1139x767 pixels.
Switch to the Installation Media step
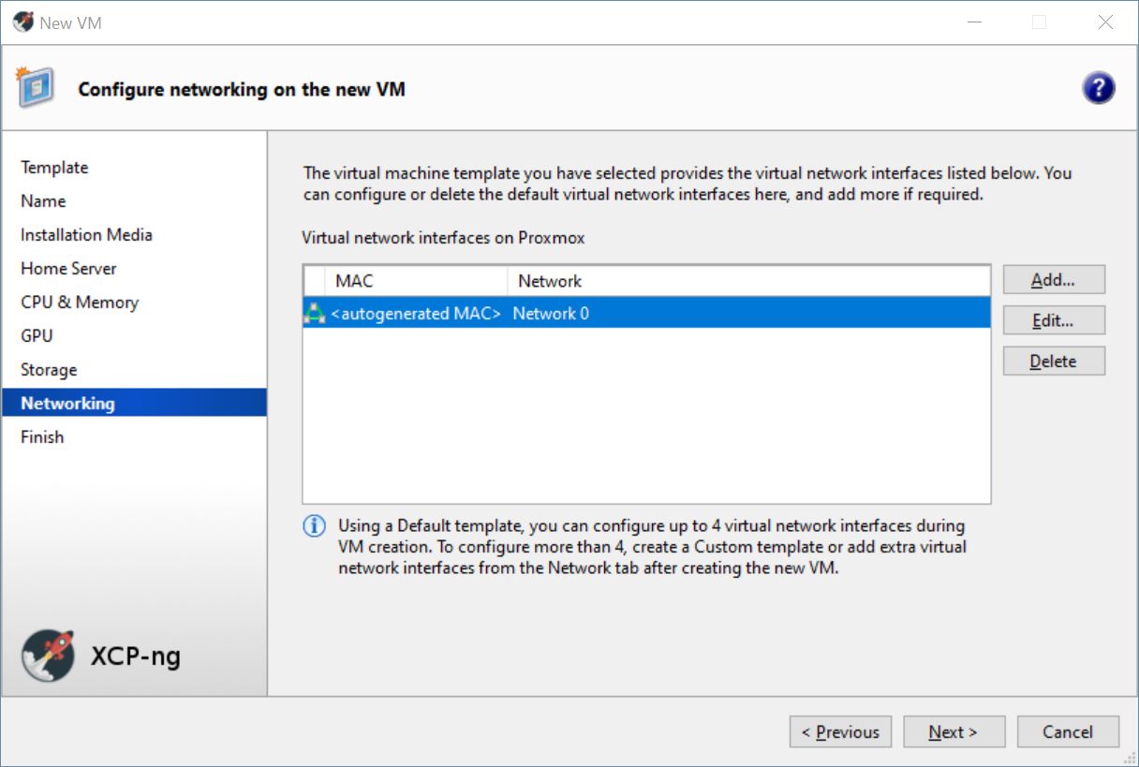86,235
